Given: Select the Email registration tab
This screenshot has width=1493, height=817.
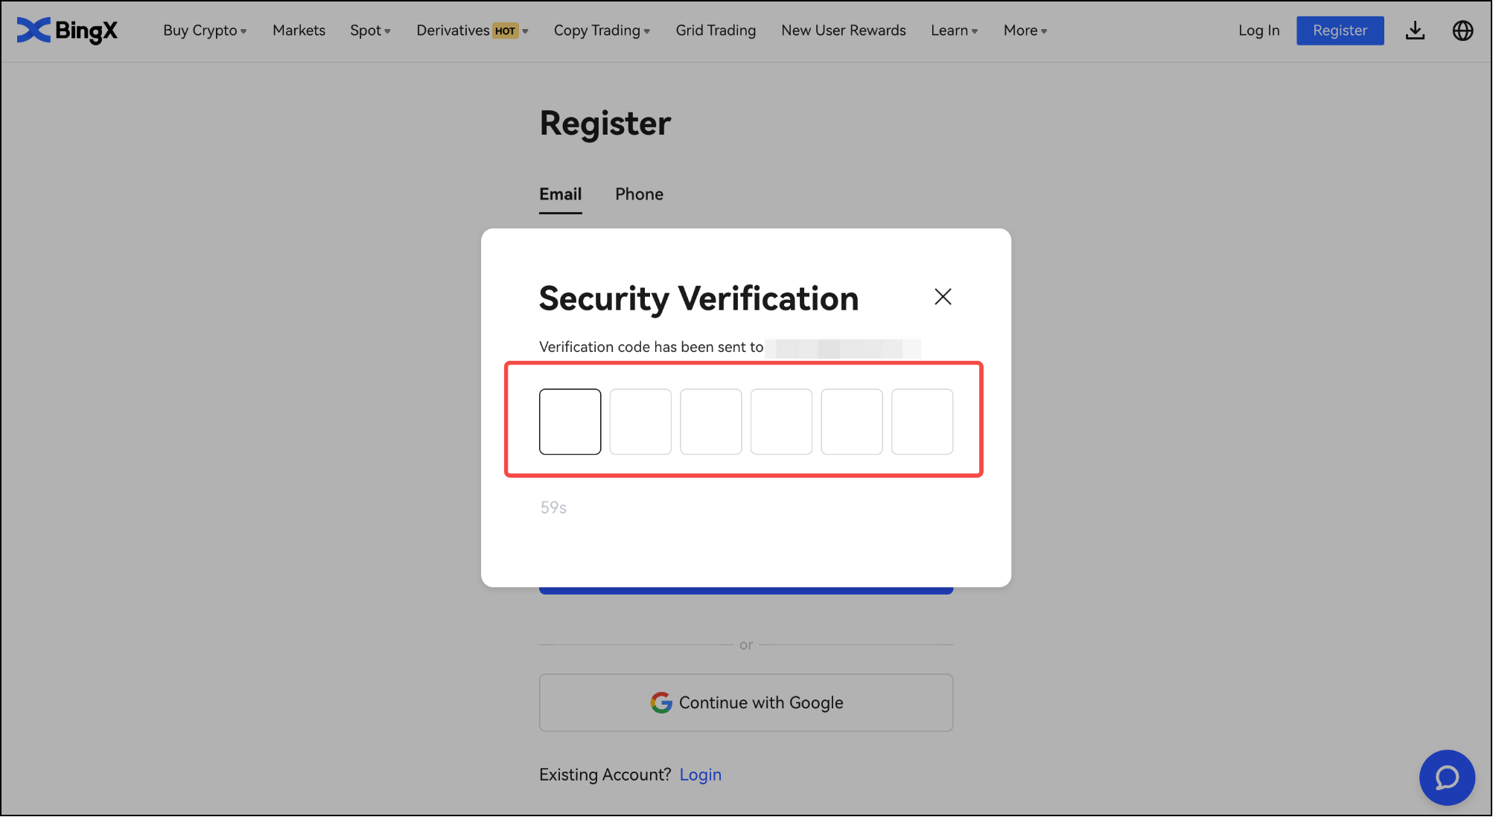Looking at the screenshot, I should coord(561,193).
